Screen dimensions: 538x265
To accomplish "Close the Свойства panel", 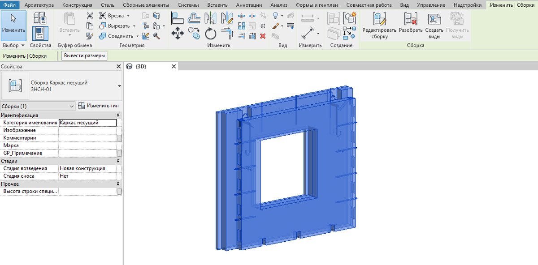I will 118,66.
